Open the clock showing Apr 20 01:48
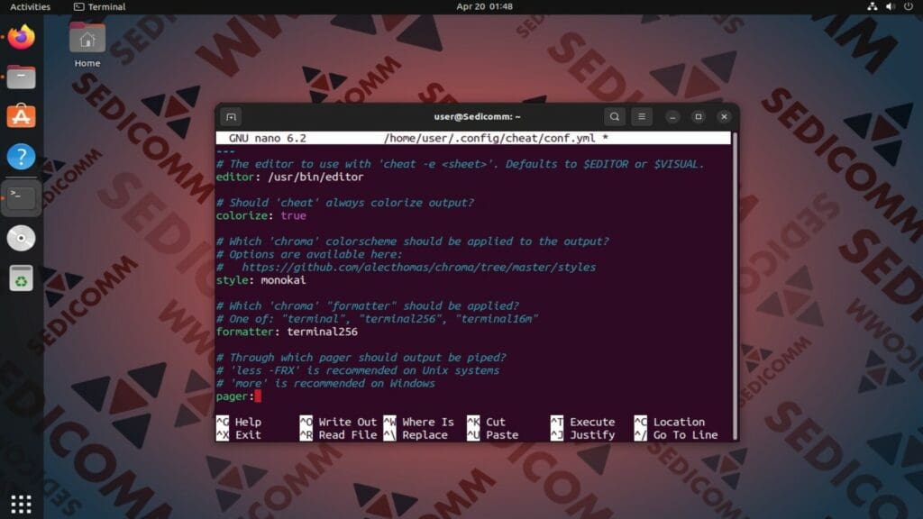 click(484, 6)
